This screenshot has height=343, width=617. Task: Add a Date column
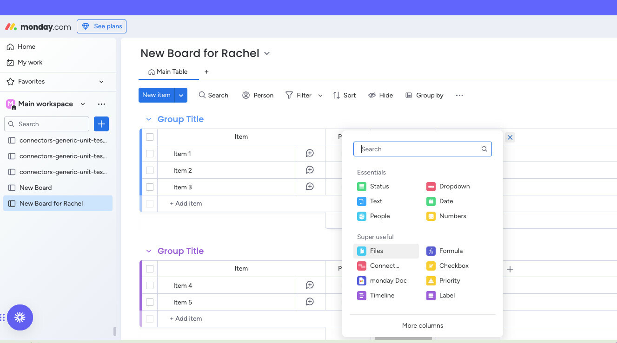click(440, 201)
